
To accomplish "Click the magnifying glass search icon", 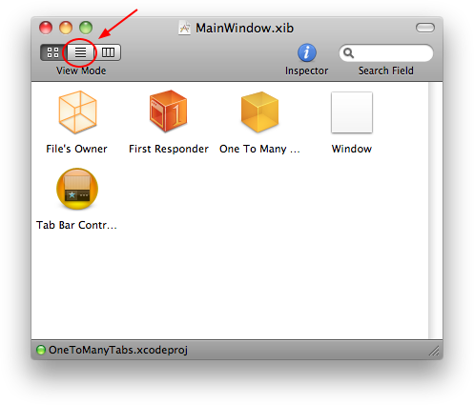I will tap(348, 53).
